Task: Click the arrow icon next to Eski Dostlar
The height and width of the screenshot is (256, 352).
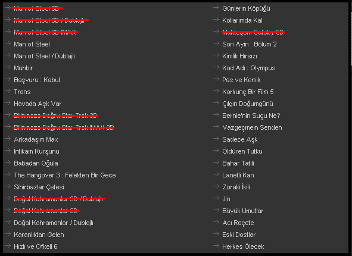Action: tap(216, 234)
